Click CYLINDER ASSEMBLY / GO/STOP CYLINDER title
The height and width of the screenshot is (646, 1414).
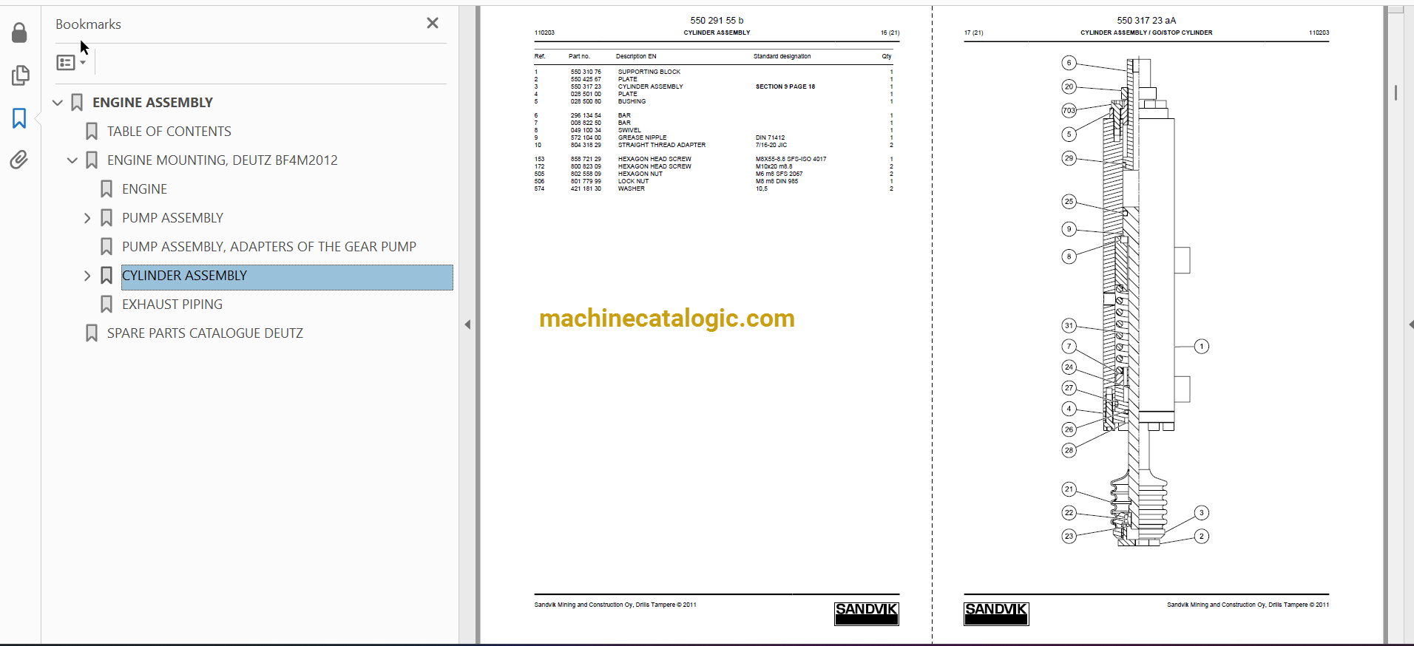pyautogui.click(x=1146, y=33)
